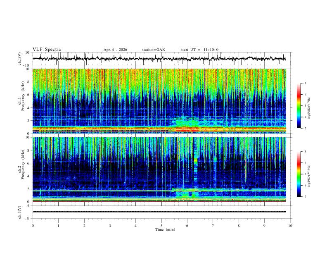Screen dimensions: 327x253
Task: Select the "-7" tick on the lower color bar
Action: pos(304,197)
